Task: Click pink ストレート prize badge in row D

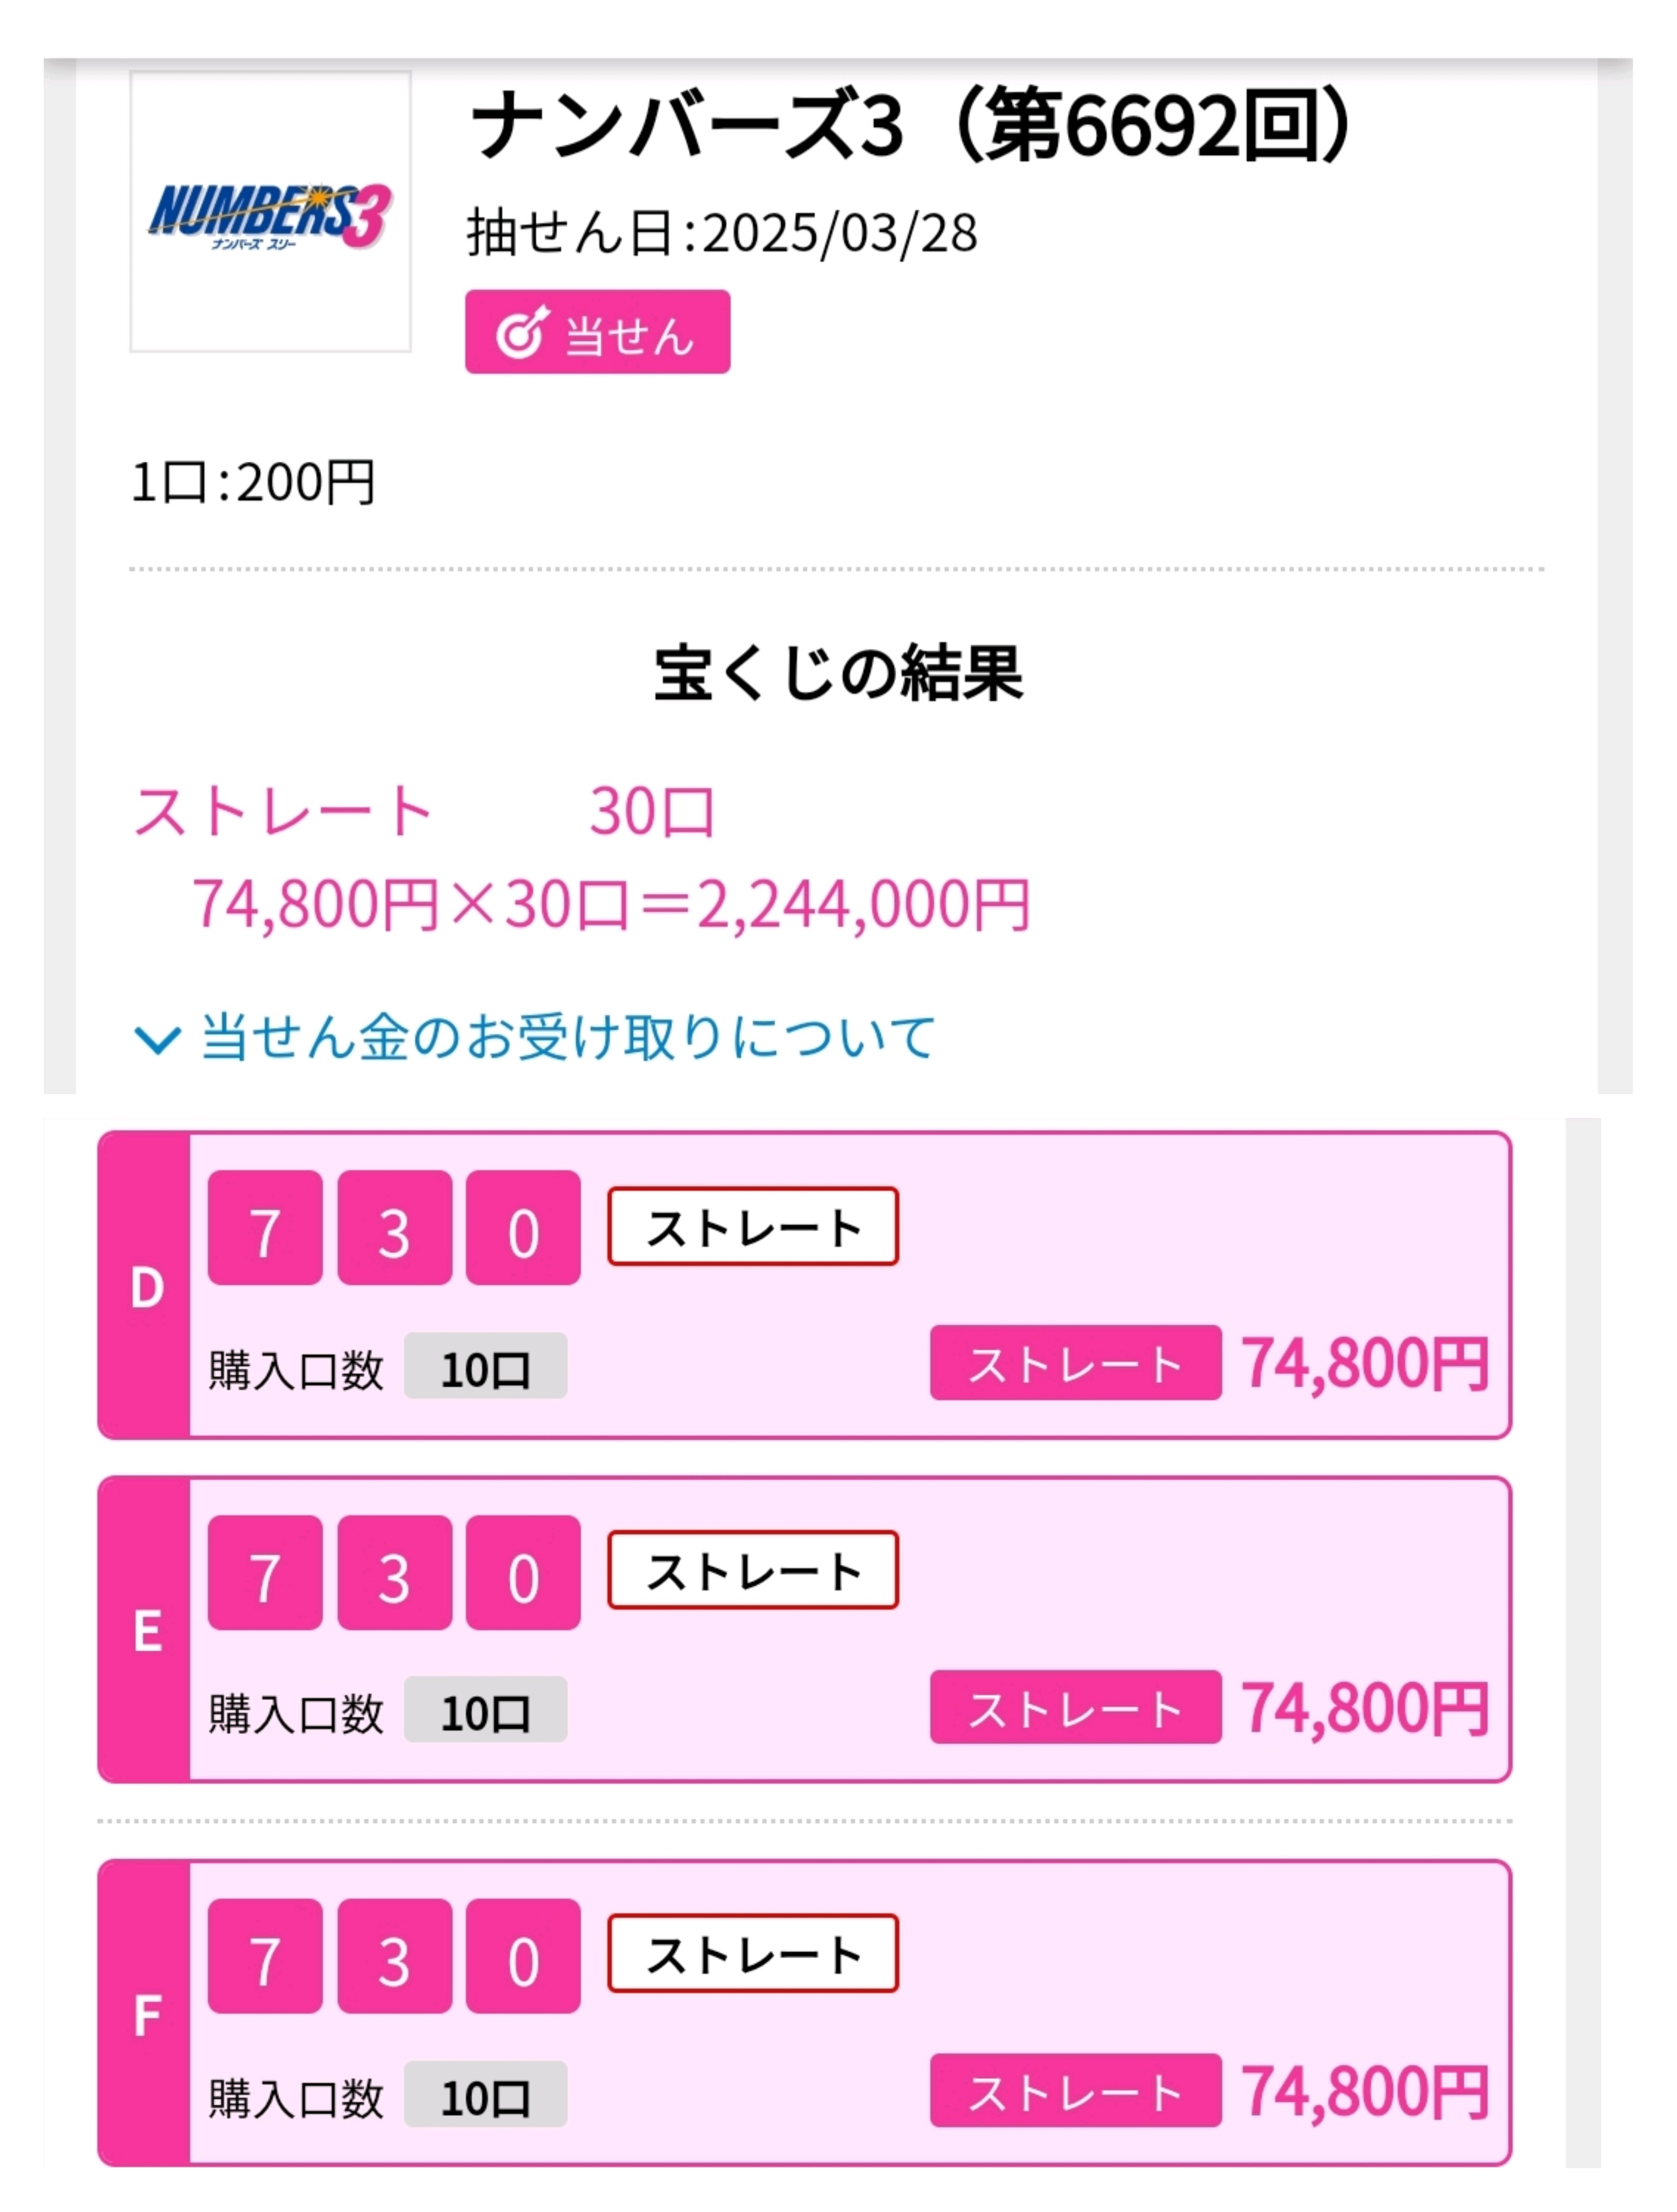Action: (1075, 1363)
